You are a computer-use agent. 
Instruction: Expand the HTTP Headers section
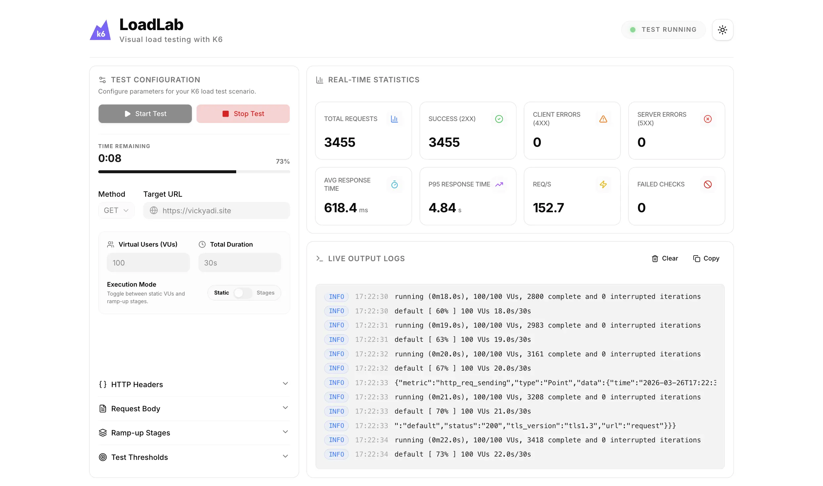(194, 385)
